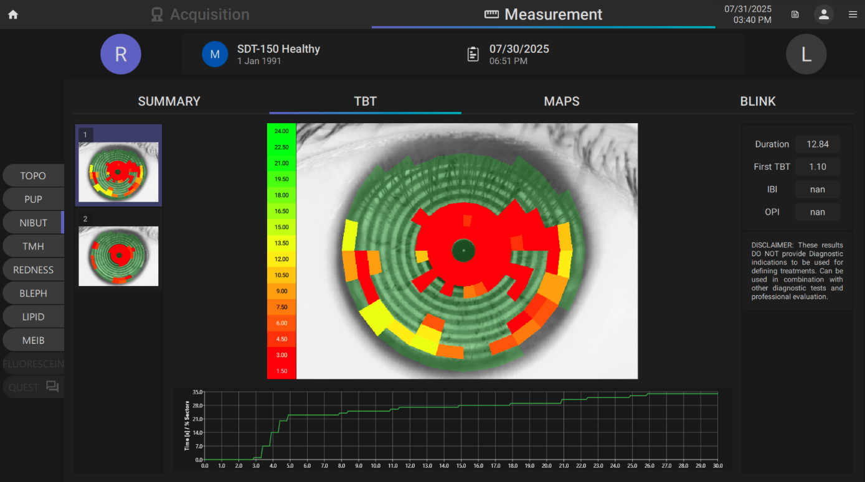This screenshot has width=865, height=482.
Task: Click the patient avatar M icon
Action: tap(215, 54)
